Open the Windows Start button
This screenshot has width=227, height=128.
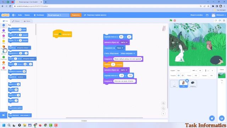tap(4, 125)
